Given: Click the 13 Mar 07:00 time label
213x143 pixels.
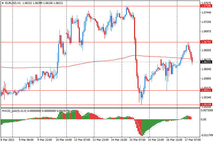Looking at the screenshot, I should tap(82, 140).
